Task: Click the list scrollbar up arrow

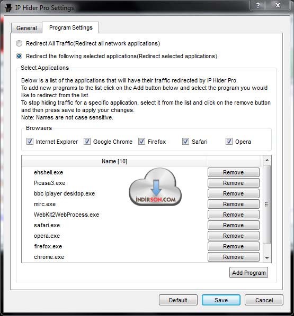Action: pos(267,160)
